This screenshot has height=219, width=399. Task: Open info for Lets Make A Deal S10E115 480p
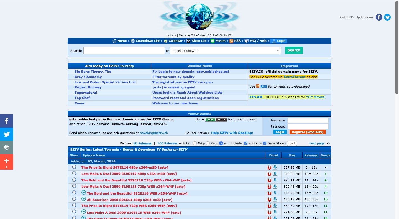pyautogui.click(x=74, y=173)
